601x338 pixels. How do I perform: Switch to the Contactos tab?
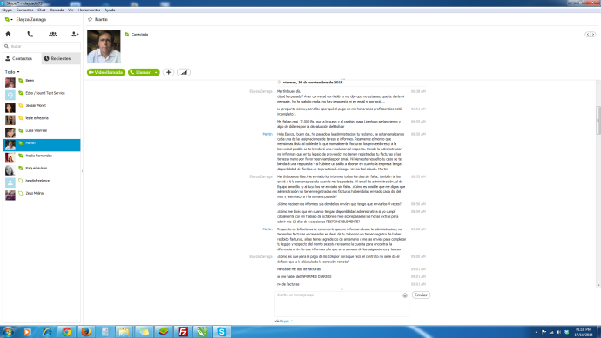[x=23, y=58]
